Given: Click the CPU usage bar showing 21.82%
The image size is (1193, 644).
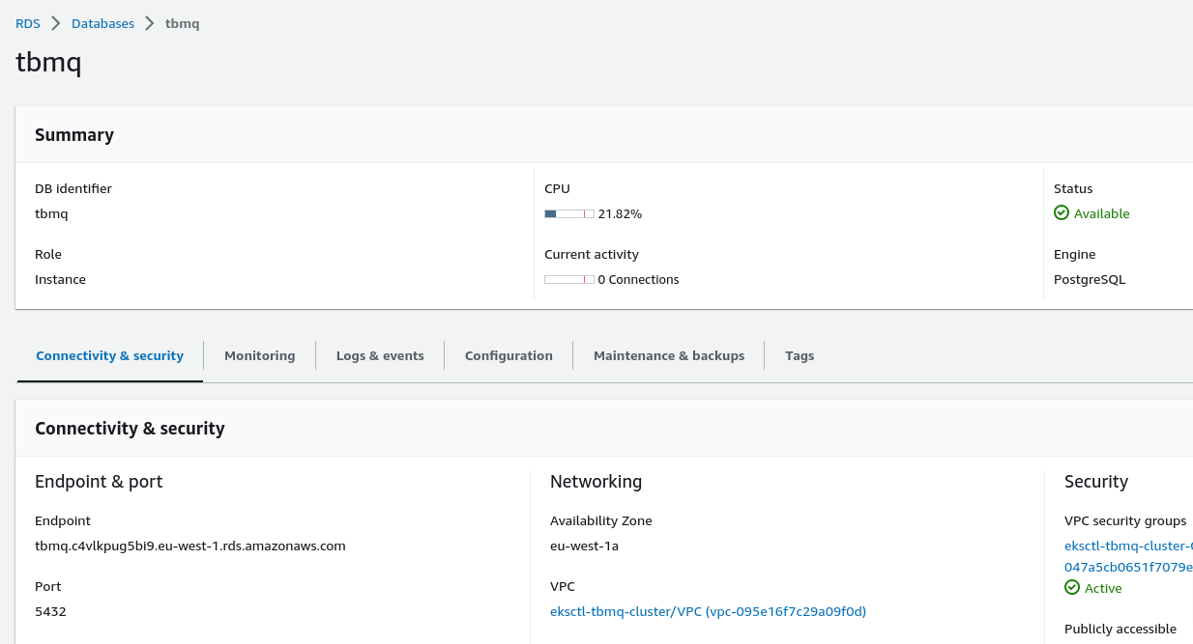Looking at the screenshot, I should [568, 213].
